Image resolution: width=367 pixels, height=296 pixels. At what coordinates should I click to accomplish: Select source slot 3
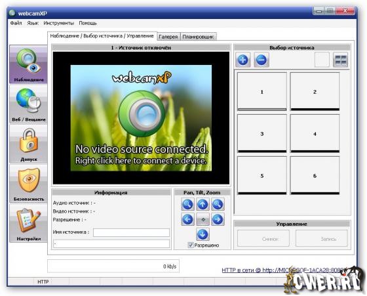click(262, 134)
